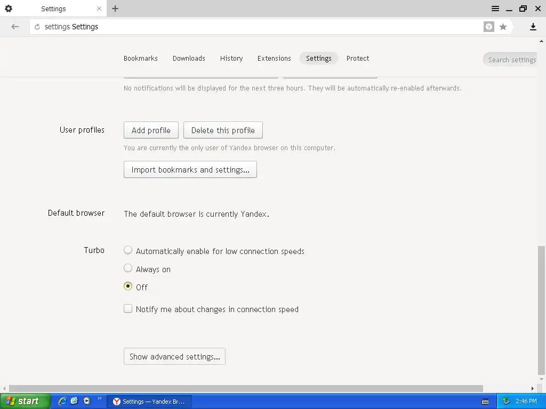The width and height of the screenshot is (546, 409).
Task: Close the Settings tab
Action: point(99,9)
